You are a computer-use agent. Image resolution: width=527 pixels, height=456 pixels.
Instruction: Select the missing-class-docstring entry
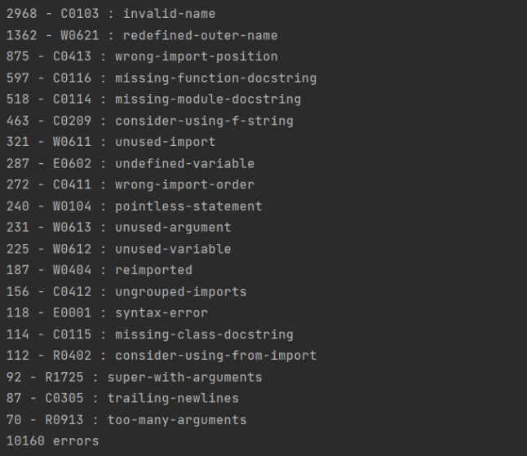[149, 334]
